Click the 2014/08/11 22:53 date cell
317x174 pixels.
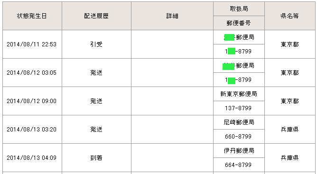point(32,44)
